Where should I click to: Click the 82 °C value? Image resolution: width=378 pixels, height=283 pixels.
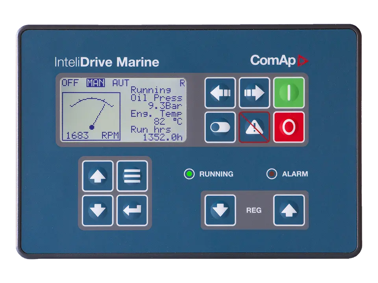point(168,121)
